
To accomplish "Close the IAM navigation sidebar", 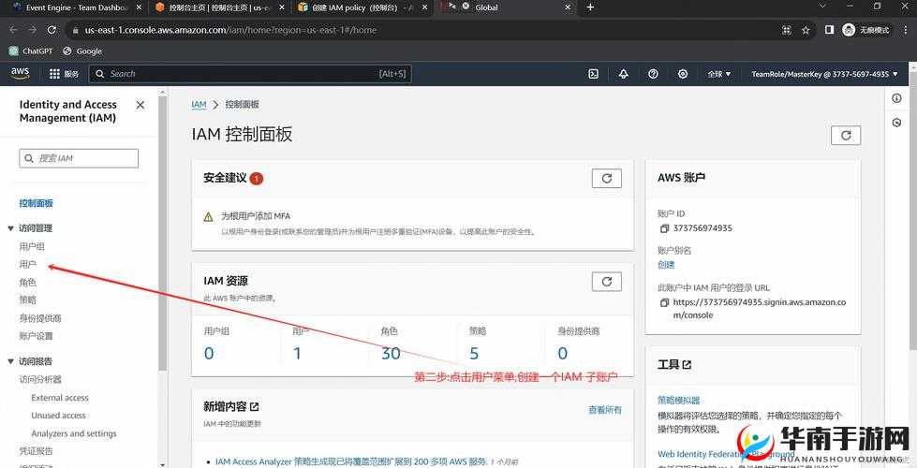I will (x=141, y=105).
